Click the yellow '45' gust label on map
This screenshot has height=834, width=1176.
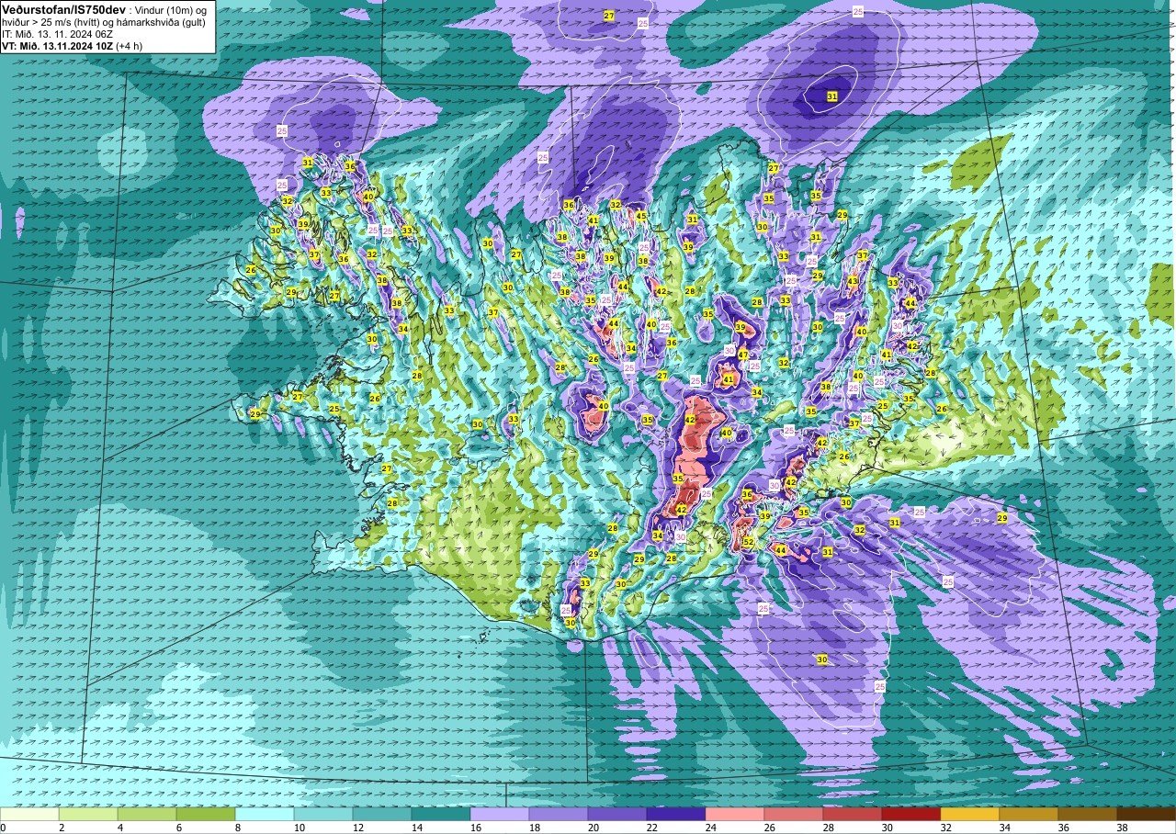(641, 216)
